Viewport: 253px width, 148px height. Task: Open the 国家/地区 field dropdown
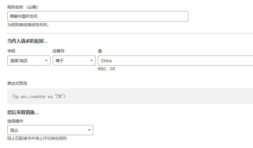(x=29, y=61)
